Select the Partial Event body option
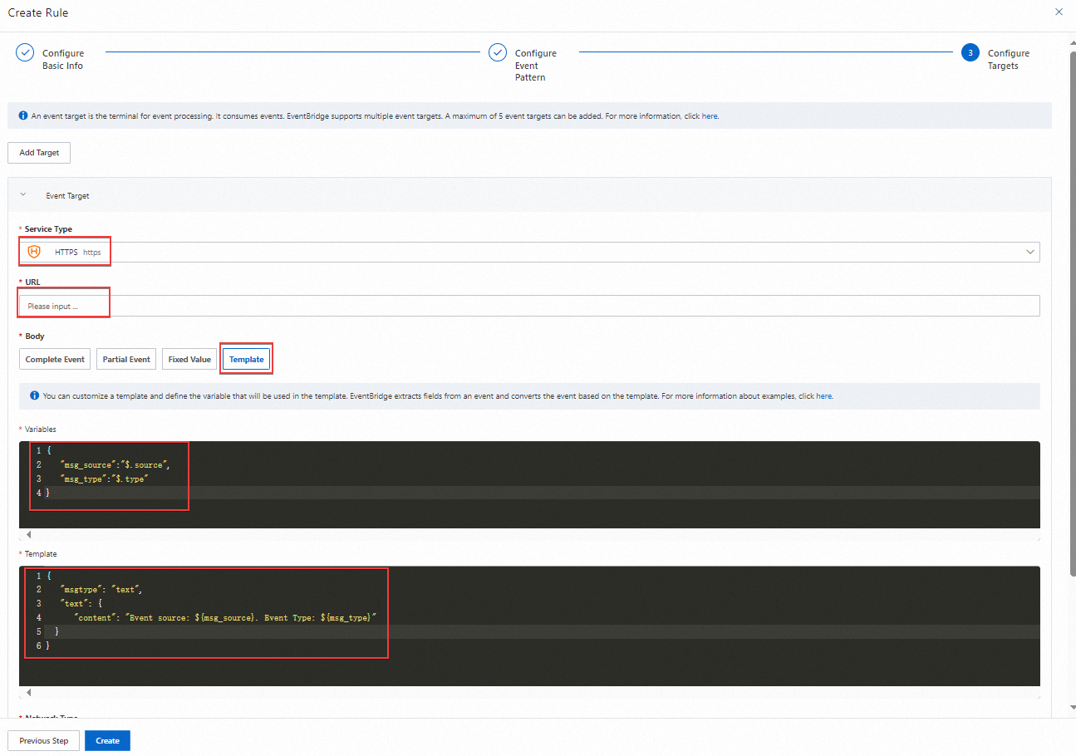This screenshot has width=1076, height=756. click(x=126, y=360)
